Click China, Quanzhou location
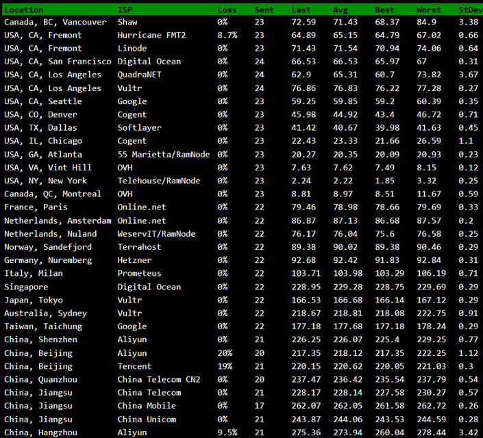The width and height of the screenshot is (483, 438). click(x=40, y=380)
